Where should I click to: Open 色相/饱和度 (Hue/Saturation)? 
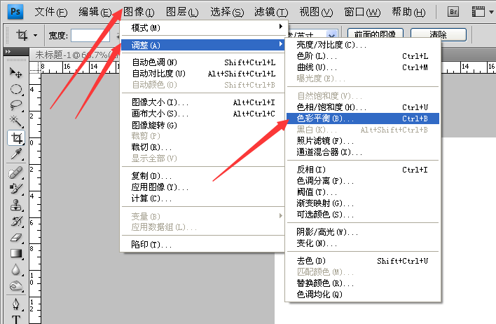pyautogui.click(x=362, y=107)
